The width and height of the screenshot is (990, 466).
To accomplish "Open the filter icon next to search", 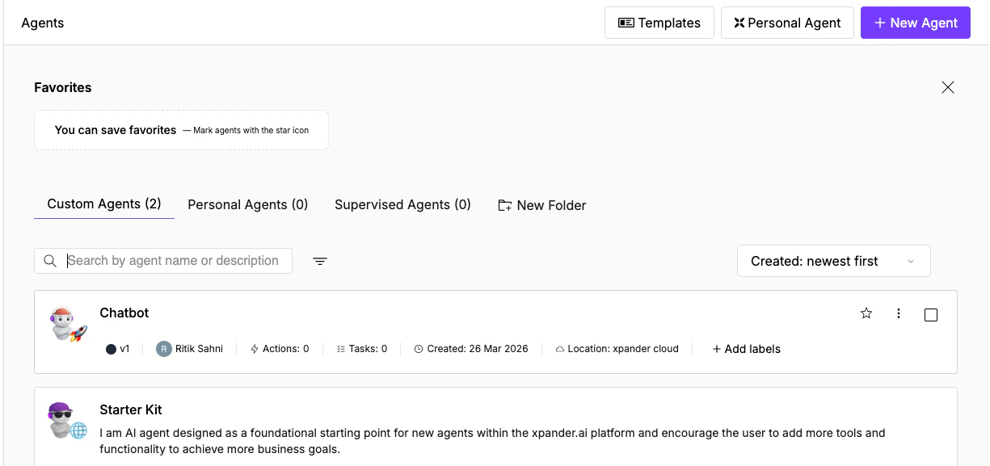I will [x=320, y=260].
